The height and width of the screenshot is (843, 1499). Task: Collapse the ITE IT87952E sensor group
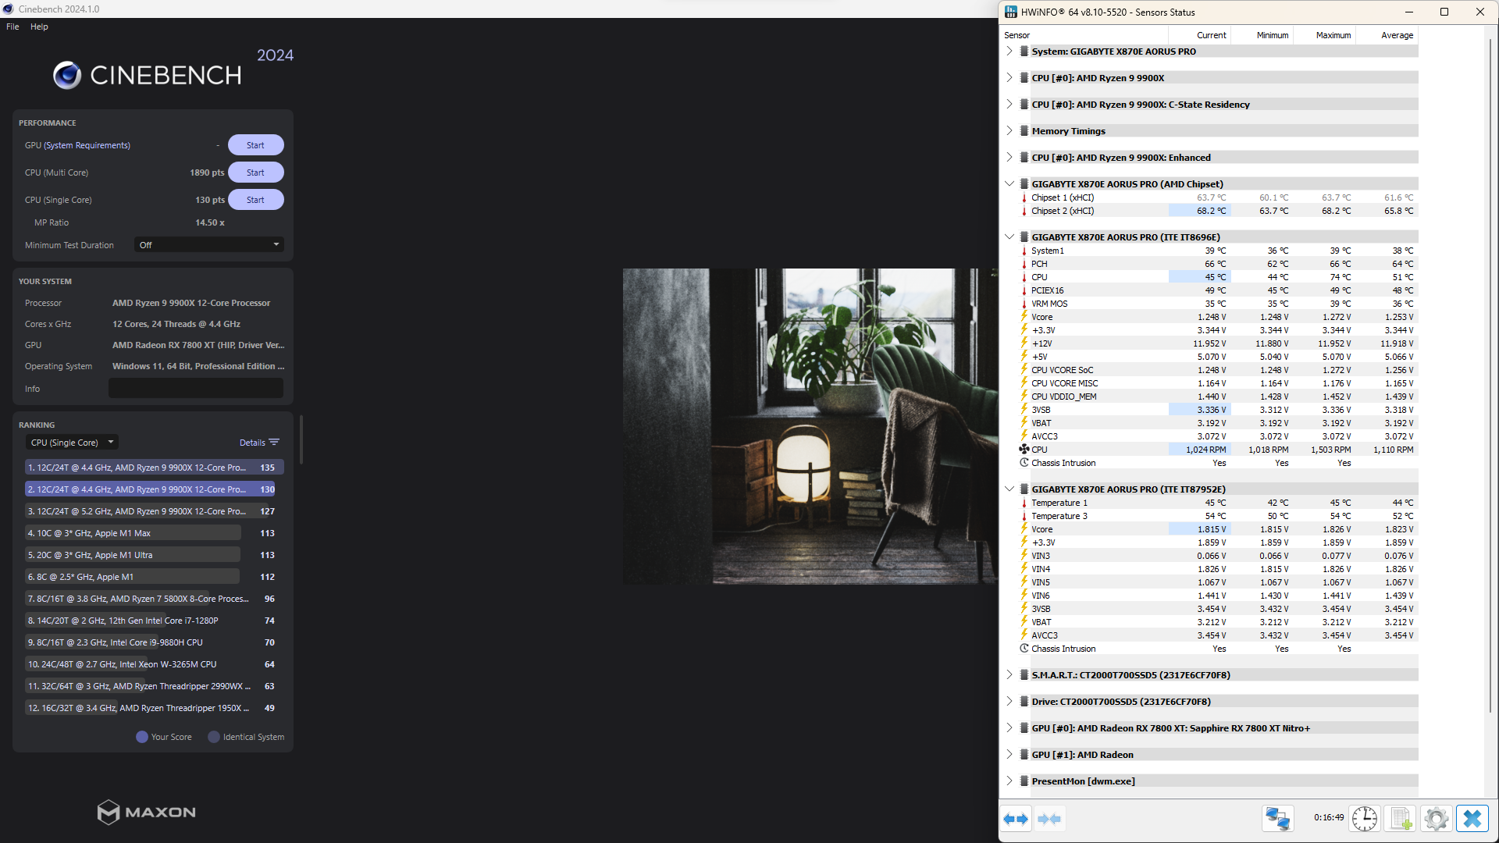1009,489
